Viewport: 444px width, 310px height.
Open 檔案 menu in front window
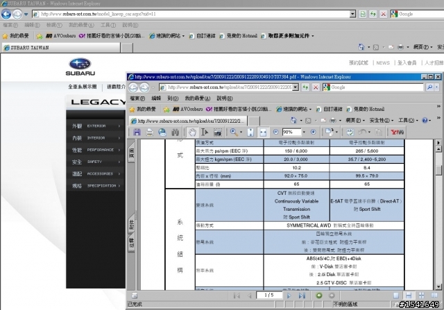click(x=137, y=98)
